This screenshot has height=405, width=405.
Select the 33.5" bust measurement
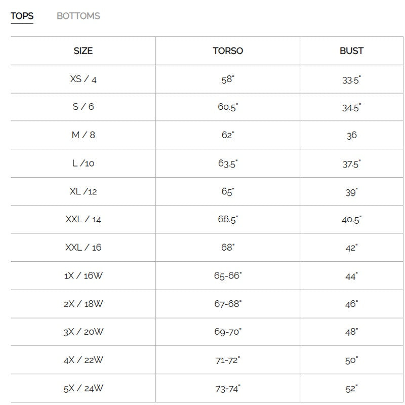click(351, 79)
